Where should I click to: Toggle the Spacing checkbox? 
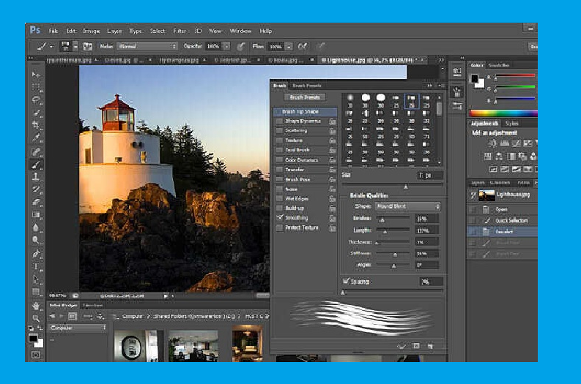click(x=346, y=282)
